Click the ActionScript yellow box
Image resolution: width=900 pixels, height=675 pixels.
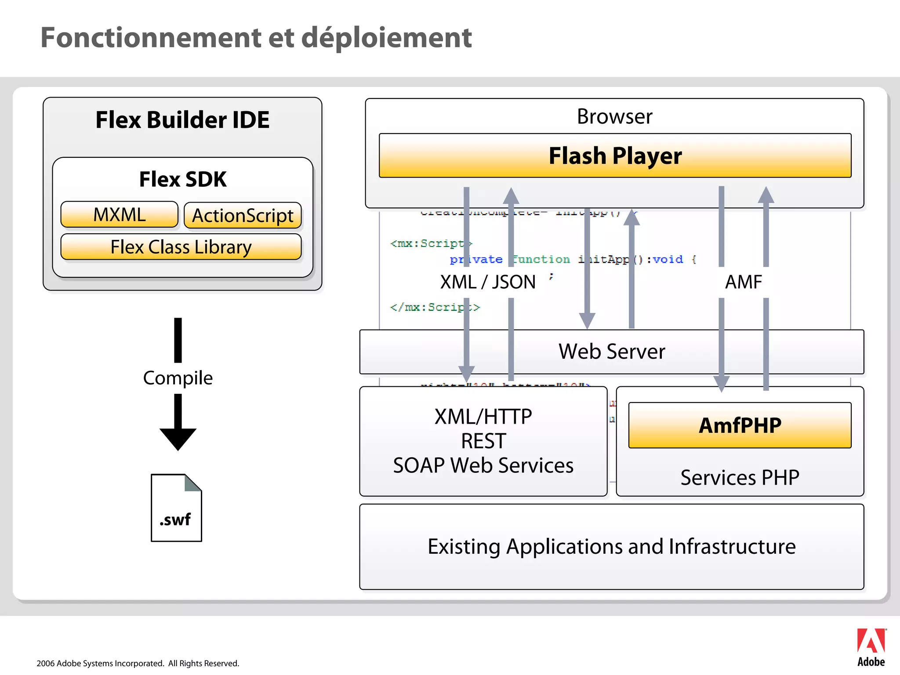[243, 216]
